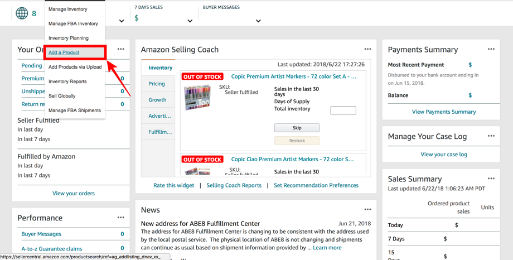This screenshot has width=513, height=260.
Task: Open Payments Summary ellipsis menu
Action: point(491,49)
